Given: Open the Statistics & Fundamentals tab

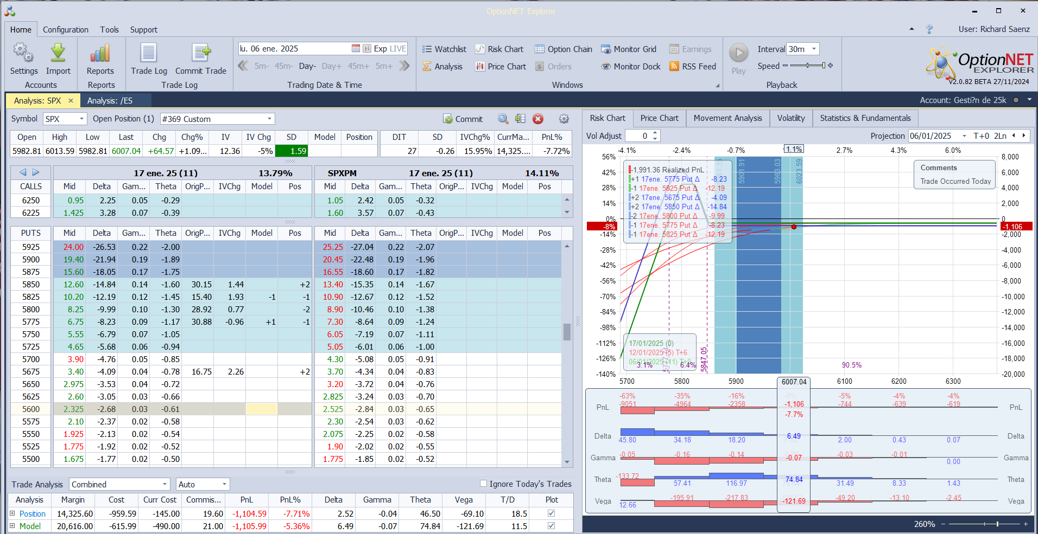Looking at the screenshot, I should click(865, 118).
